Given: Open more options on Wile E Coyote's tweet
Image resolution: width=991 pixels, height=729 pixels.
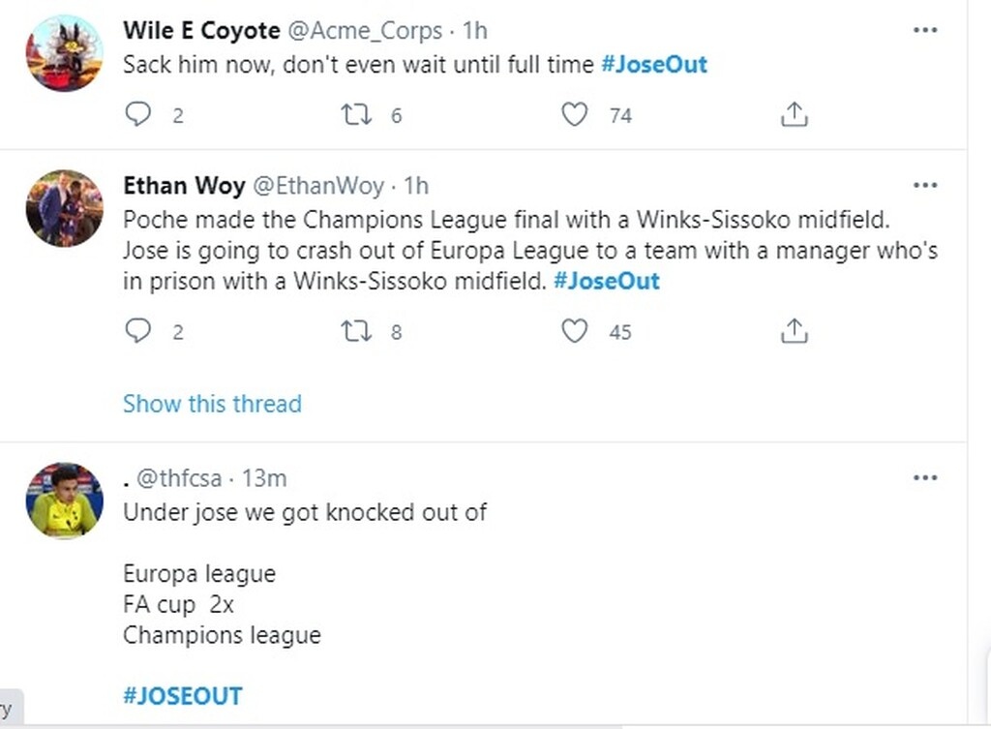Looking at the screenshot, I should pos(925,30).
